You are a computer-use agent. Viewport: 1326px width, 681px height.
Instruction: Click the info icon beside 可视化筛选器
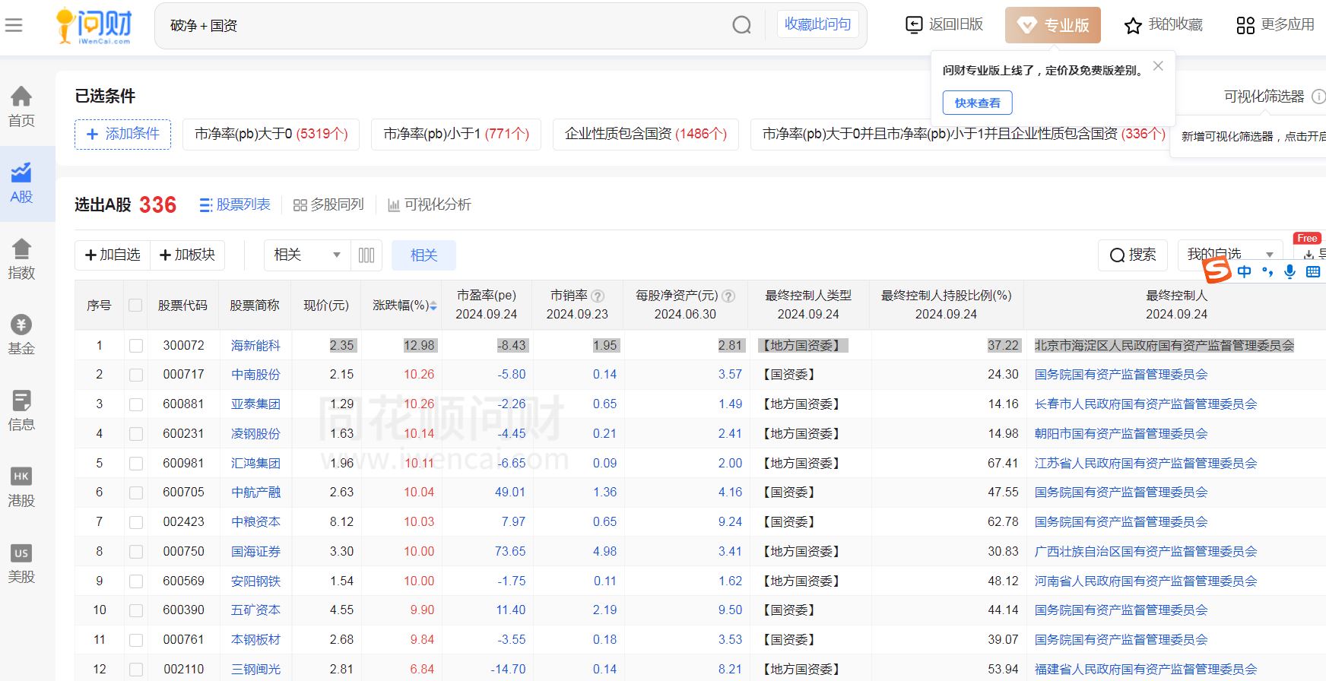pos(1319,97)
